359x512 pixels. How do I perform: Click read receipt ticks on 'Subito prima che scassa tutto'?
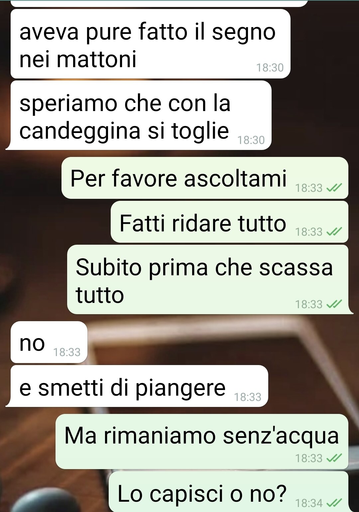(334, 304)
